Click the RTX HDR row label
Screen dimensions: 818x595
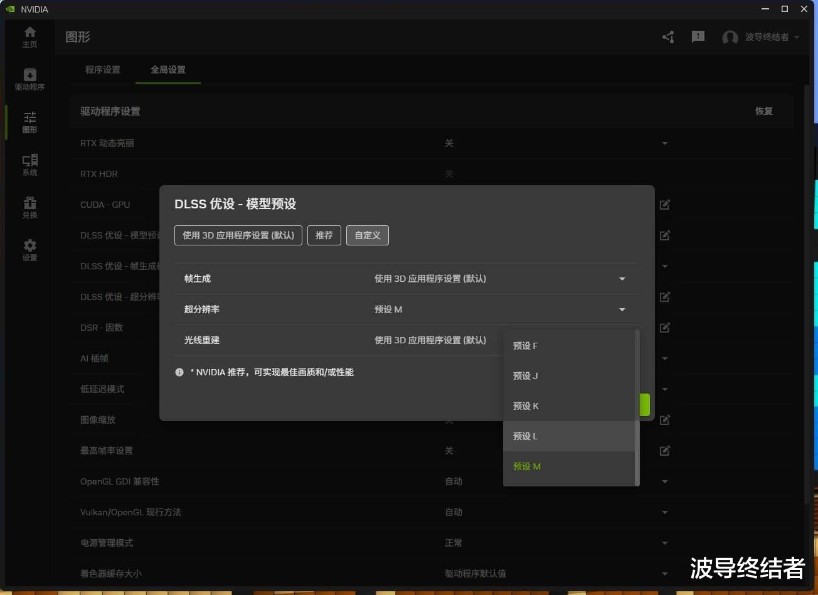(99, 174)
